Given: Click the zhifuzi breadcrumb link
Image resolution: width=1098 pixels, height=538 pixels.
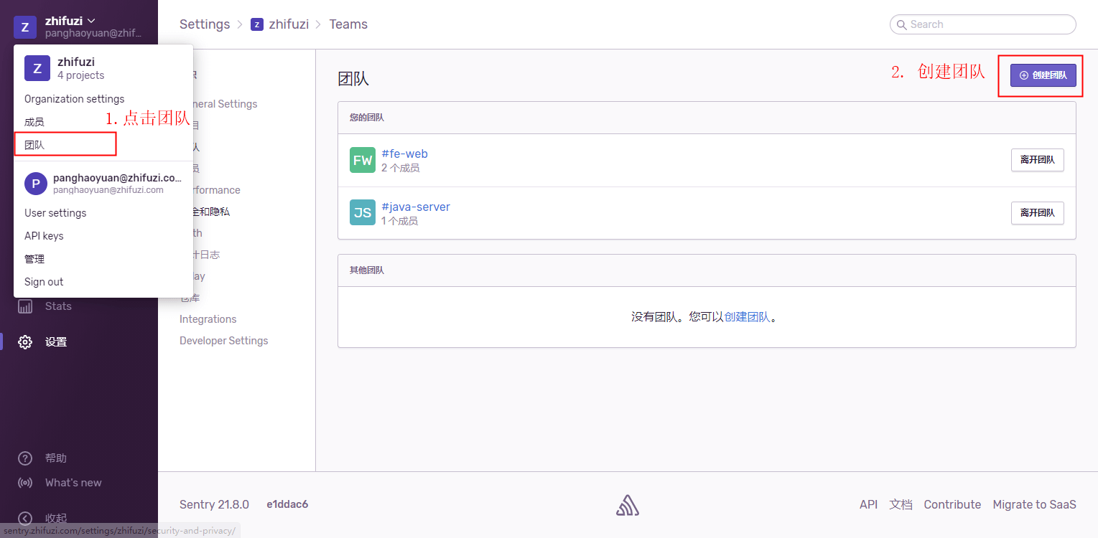Looking at the screenshot, I should click(x=289, y=24).
